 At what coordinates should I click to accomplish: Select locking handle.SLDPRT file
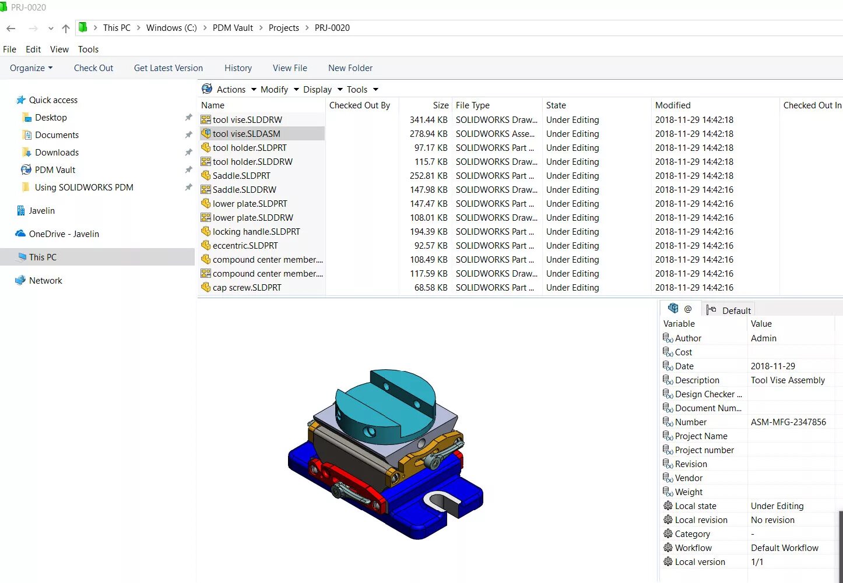pyautogui.click(x=256, y=231)
